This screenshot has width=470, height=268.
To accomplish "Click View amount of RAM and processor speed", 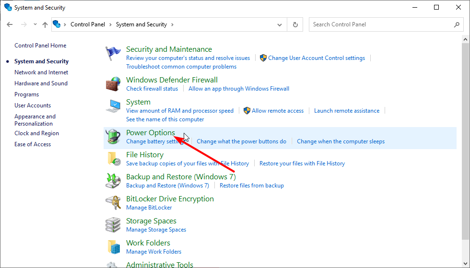I will (180, 111).
